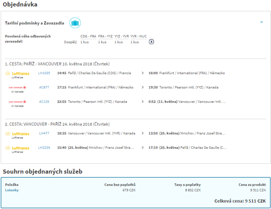
Task: Open flight number AC129 link
Action: point(44,101)
